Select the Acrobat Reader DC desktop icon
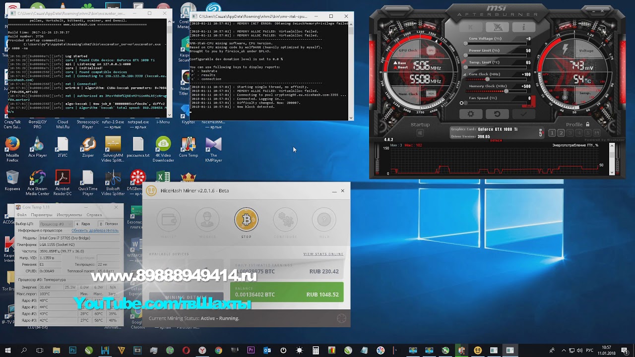The height and width of the screenshot is (357, 635). coord(63,183)
